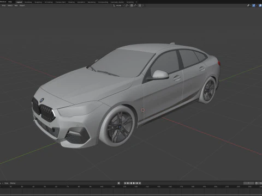The width and height of the screenshot is (262, 196).
Task: Jump to timeline start frame
Action: coord(125,183)
